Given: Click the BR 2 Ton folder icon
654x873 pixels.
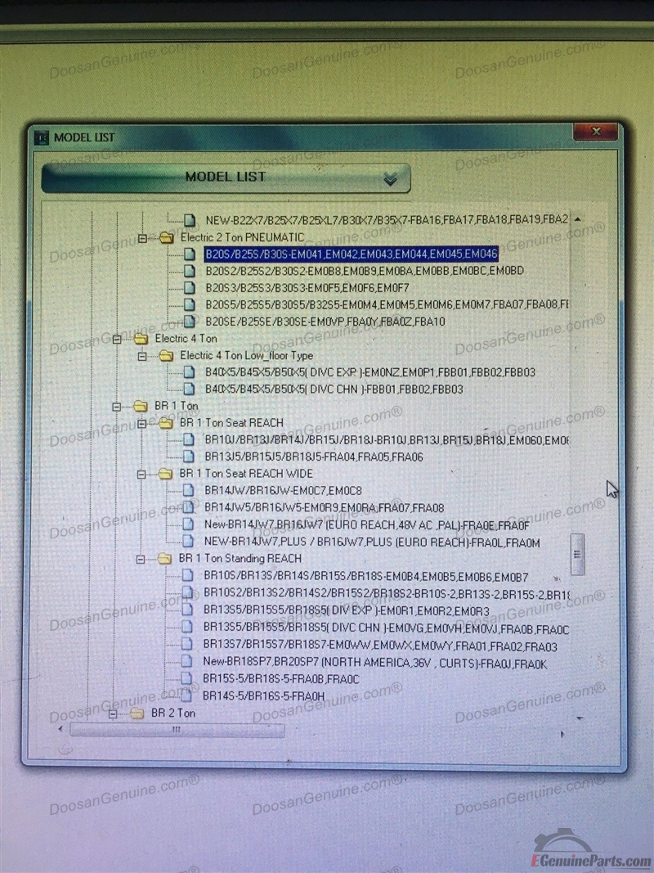Looking at the screenshot, I should coord(137,713).
